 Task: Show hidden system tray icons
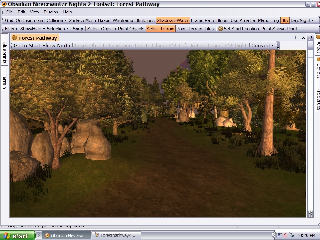(274, 235)
